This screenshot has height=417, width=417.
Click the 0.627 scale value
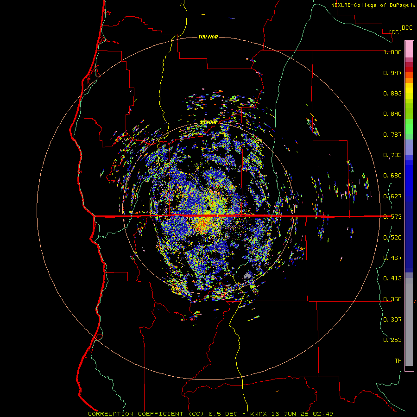click(392, 196)
